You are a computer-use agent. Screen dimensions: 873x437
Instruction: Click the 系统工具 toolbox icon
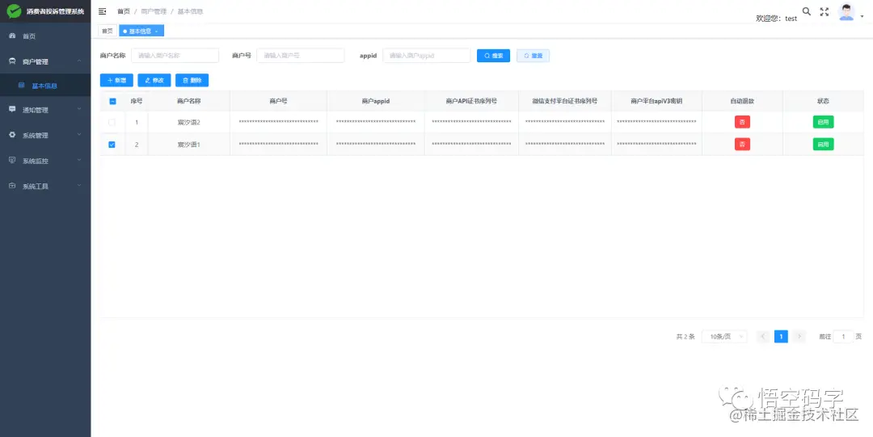12,186
